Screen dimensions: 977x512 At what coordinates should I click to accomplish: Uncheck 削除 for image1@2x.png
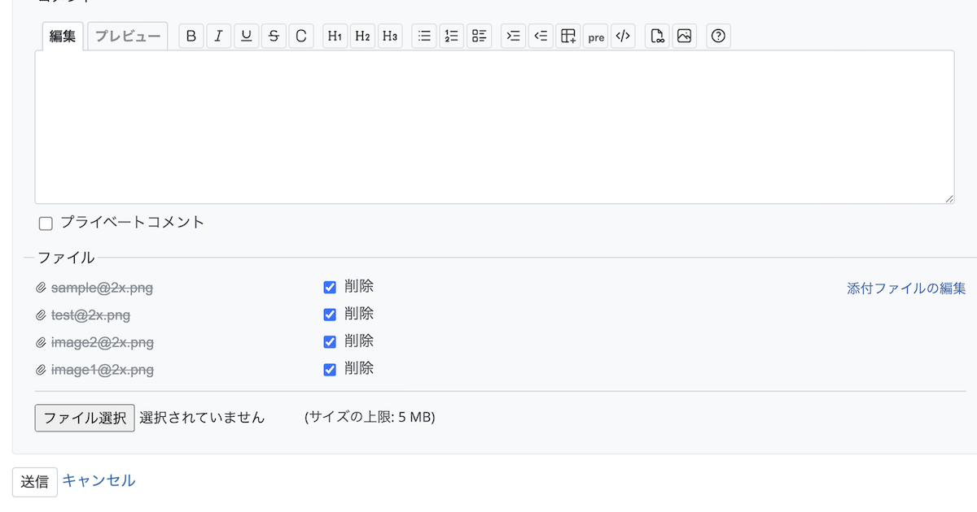(x=330, y=370)
